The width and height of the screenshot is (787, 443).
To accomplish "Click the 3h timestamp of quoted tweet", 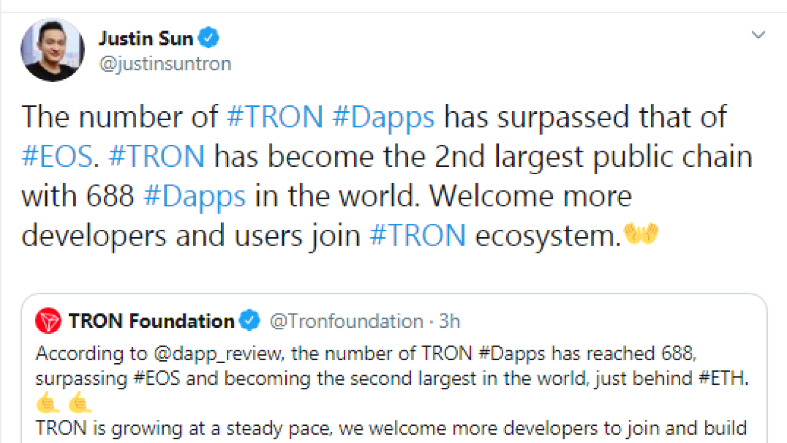I will [449, 321].
